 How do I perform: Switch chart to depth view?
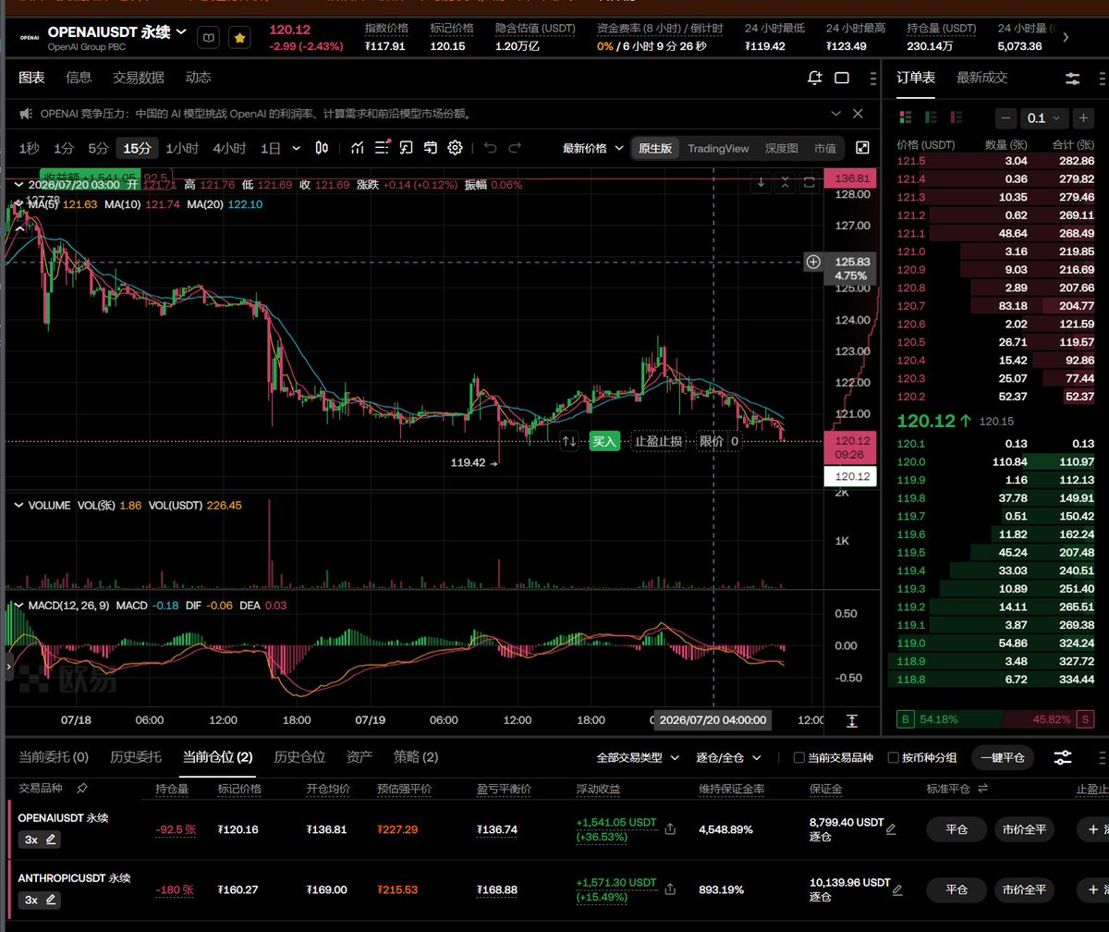click(x=782, y=148)
